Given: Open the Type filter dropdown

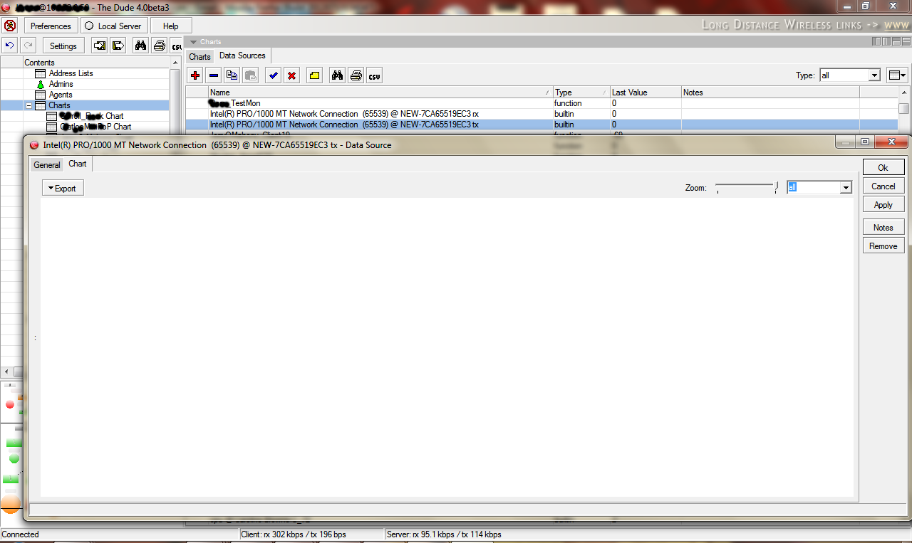Looking at the screenshot, I should point(874,75).
